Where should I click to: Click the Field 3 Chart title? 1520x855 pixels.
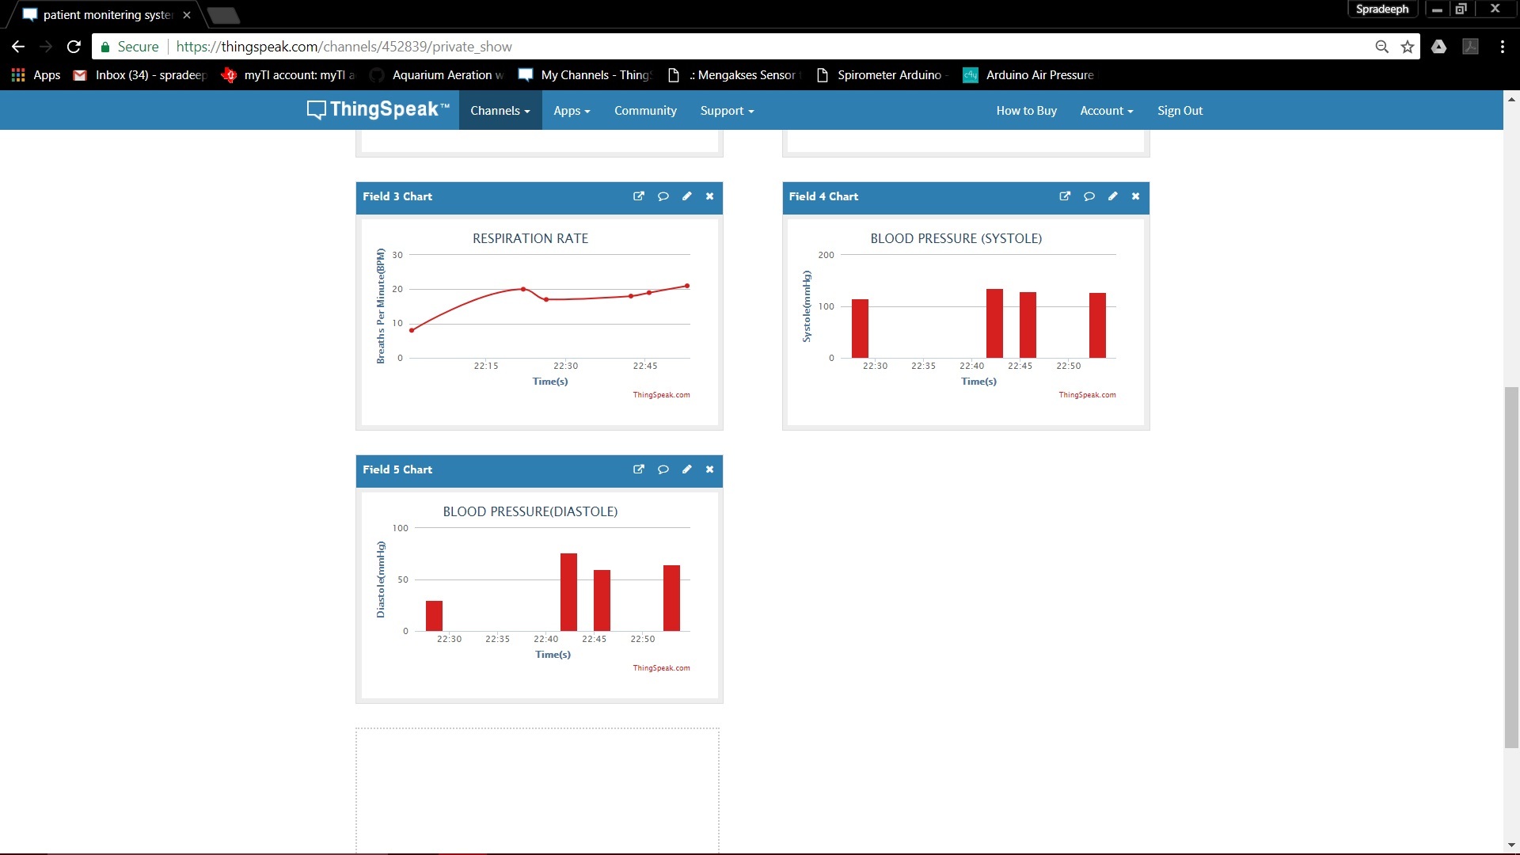pos(397,196)
